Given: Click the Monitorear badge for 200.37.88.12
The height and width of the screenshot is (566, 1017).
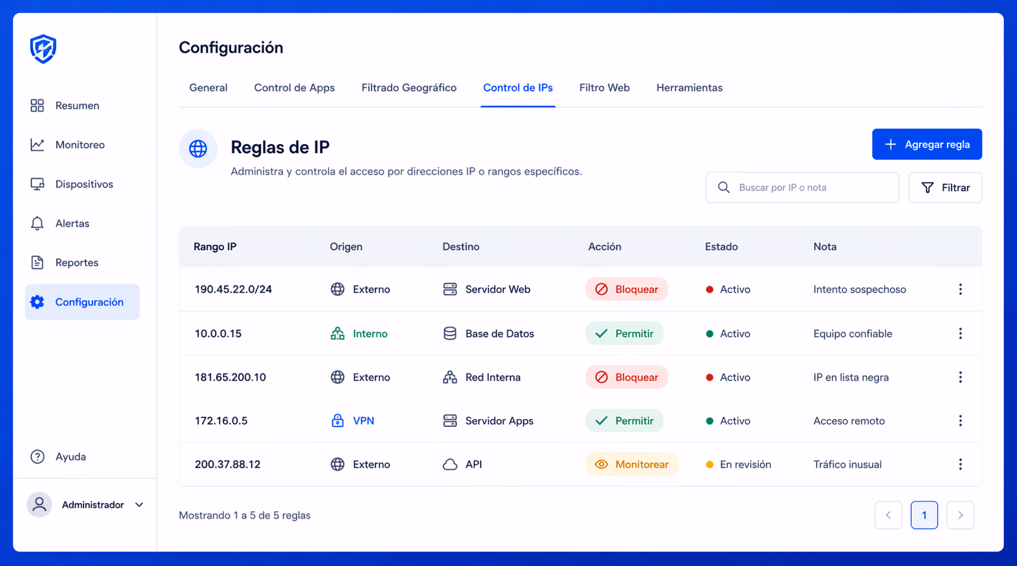Looking at the screenshot, I should pyautogui.click(x=632, y=464).
